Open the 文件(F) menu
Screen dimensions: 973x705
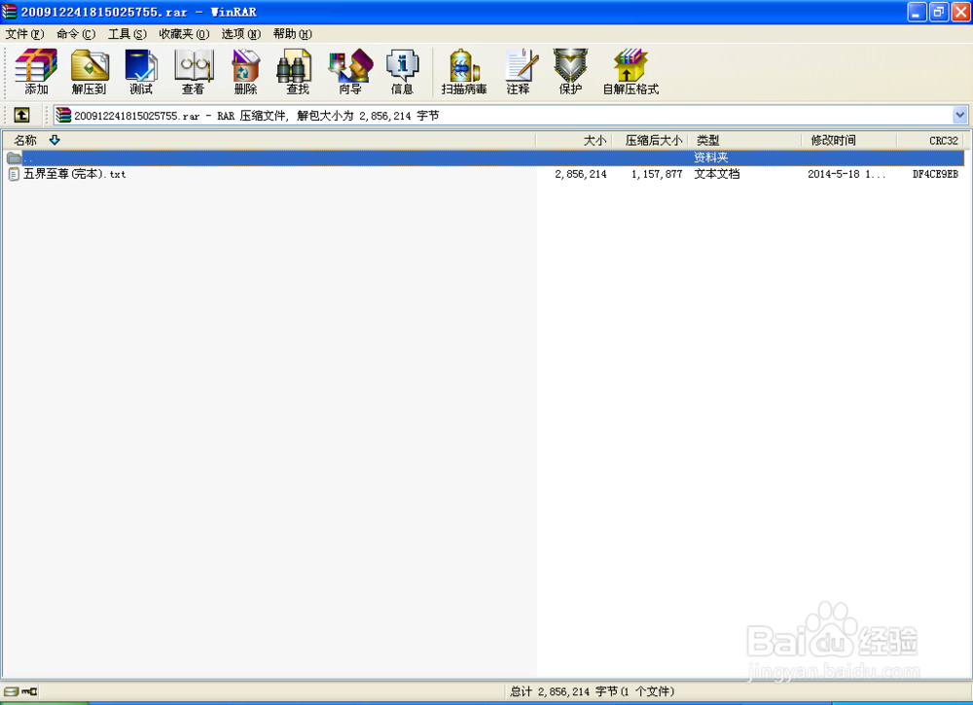coord(25,33)
